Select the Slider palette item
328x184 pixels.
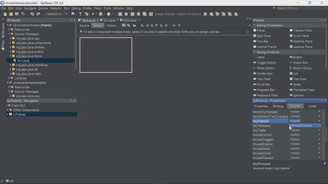[x=295, y=84]
